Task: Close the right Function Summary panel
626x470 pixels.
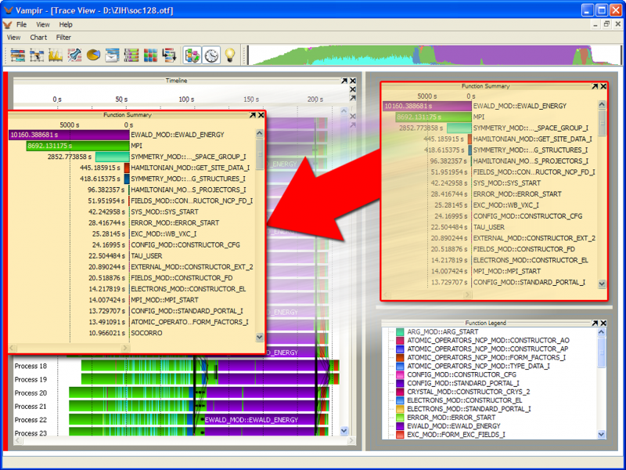Action: point(603,86)
